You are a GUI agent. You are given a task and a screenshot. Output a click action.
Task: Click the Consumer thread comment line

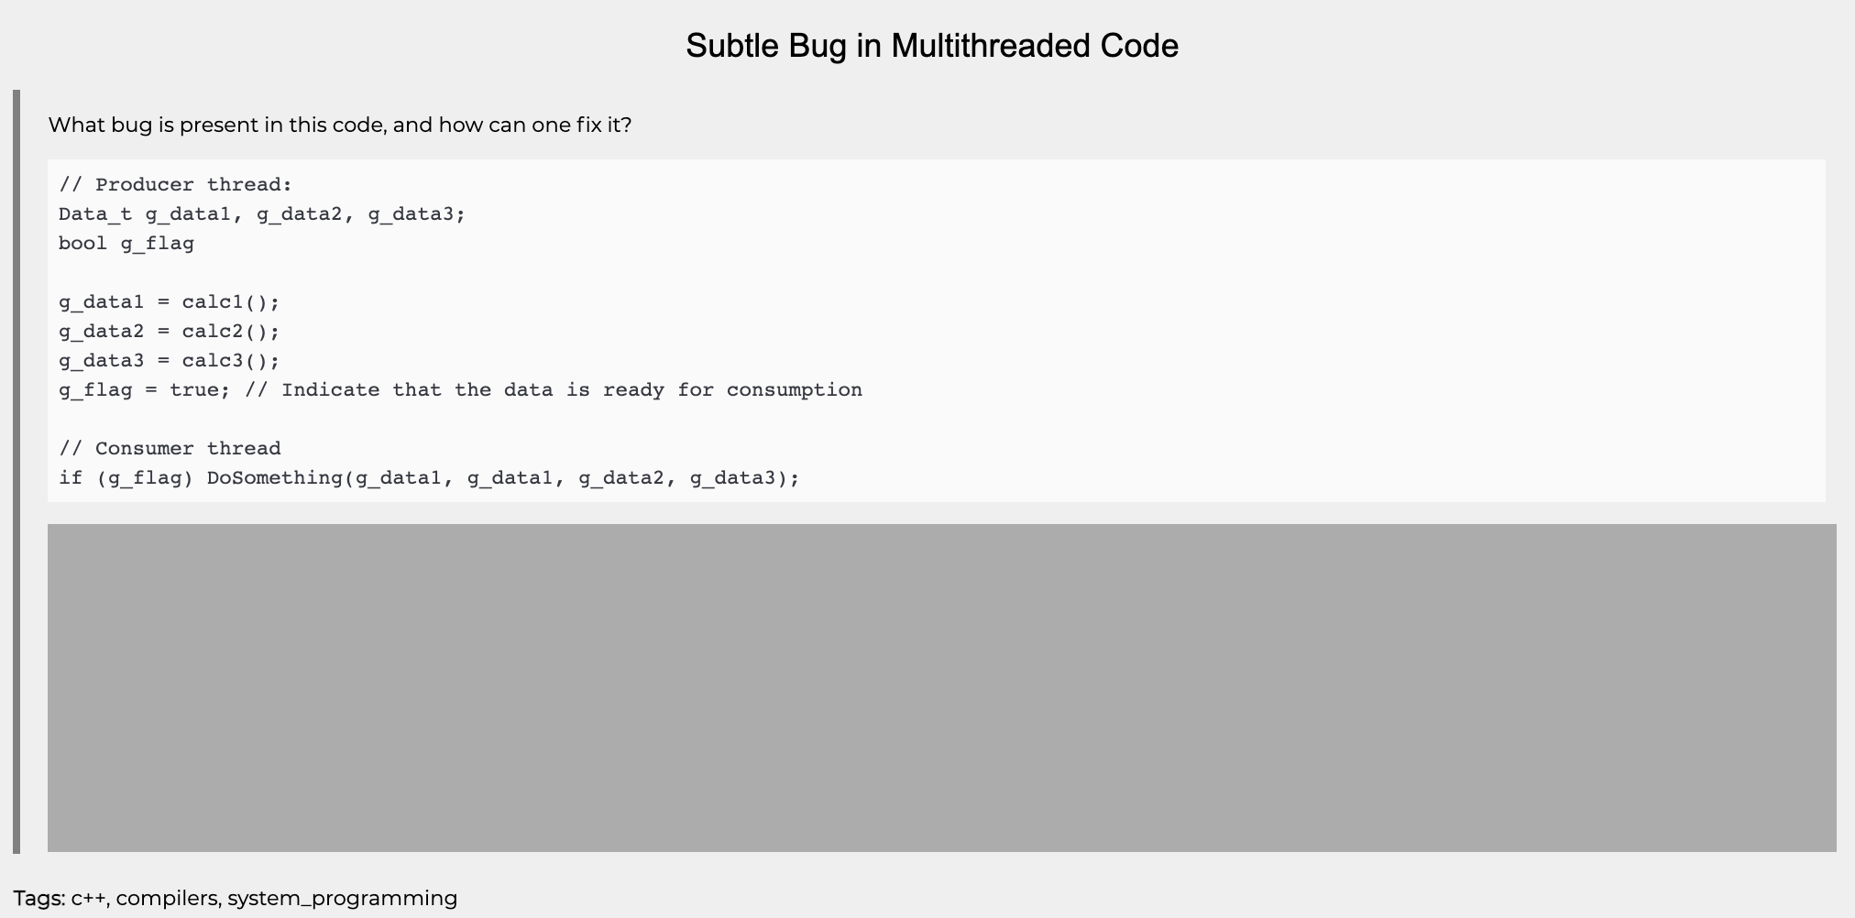(x=170, y=449)
